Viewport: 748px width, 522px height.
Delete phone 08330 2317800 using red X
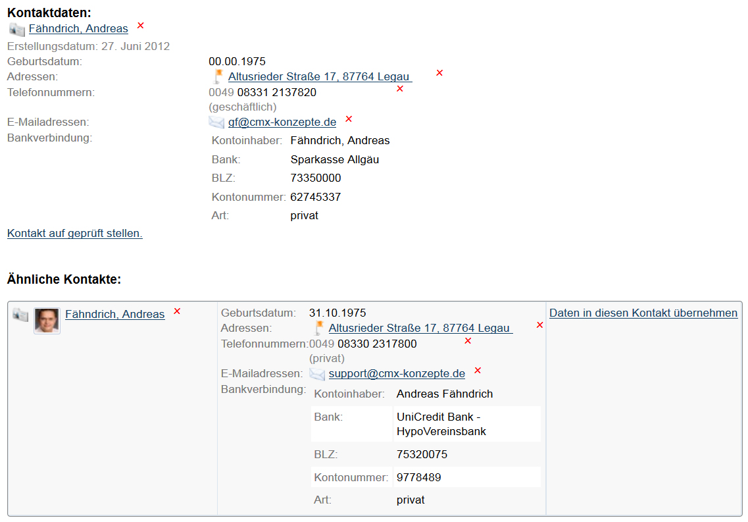point(468,341)
